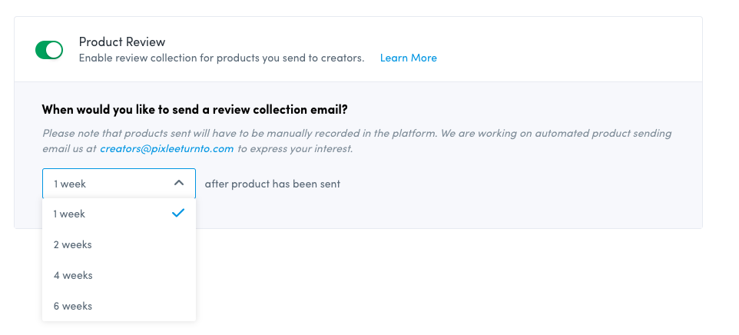Click the white knob on the toggle
Screen dimensions: 739x335
(x=54, y=50)
